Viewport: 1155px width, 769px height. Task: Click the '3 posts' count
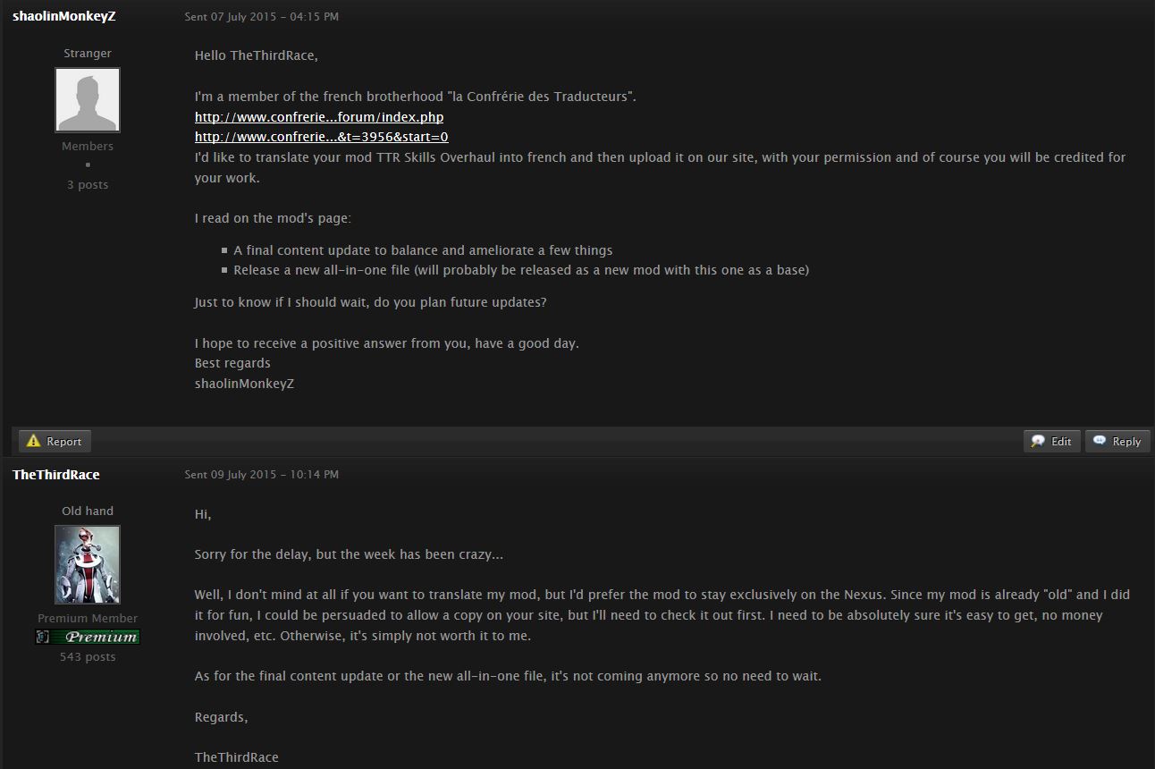pos(88,185)
